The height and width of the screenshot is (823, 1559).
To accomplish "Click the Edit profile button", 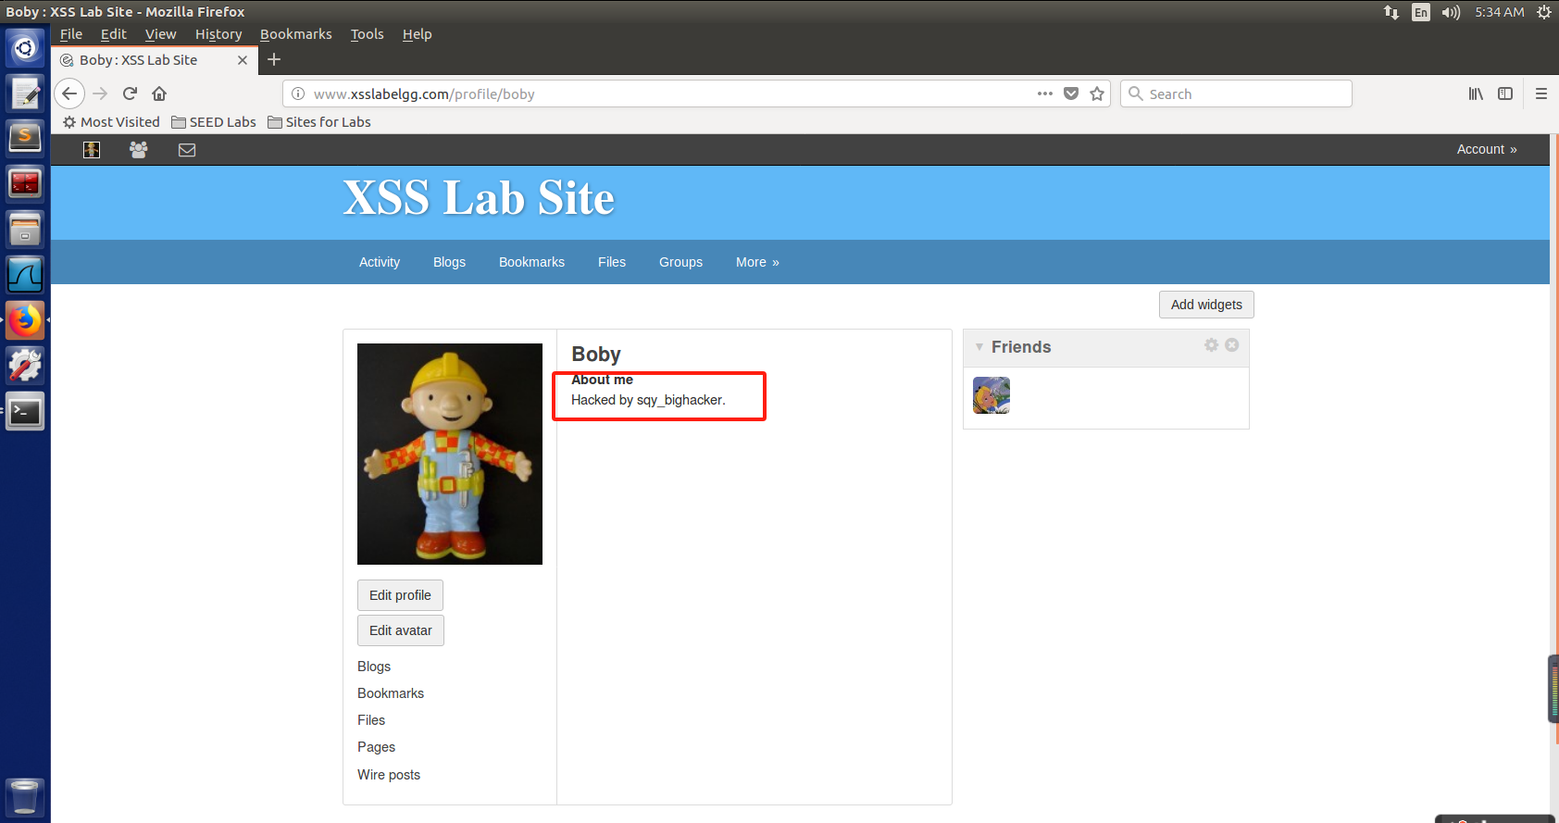I will tap(400, 595).
